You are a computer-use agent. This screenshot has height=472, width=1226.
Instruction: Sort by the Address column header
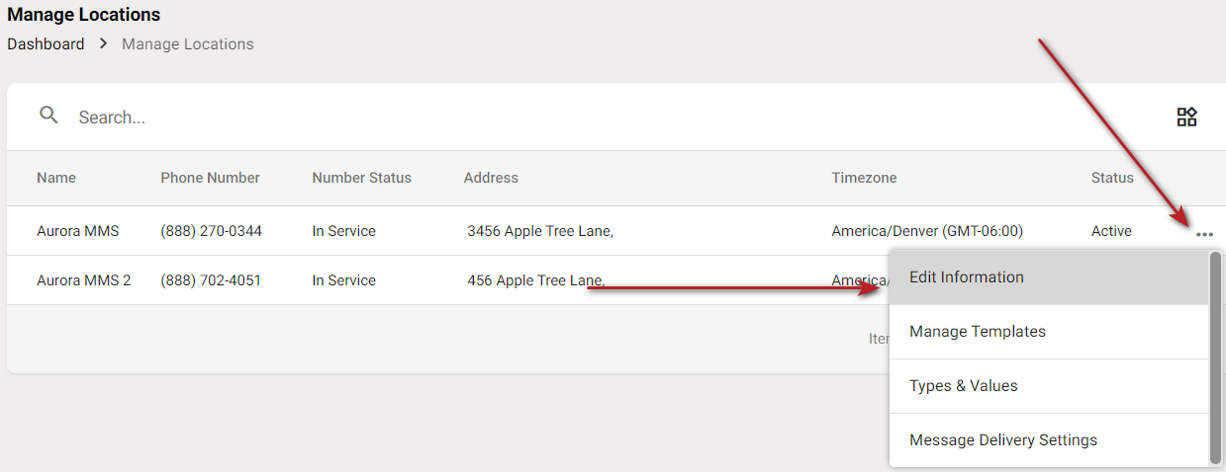491,178
